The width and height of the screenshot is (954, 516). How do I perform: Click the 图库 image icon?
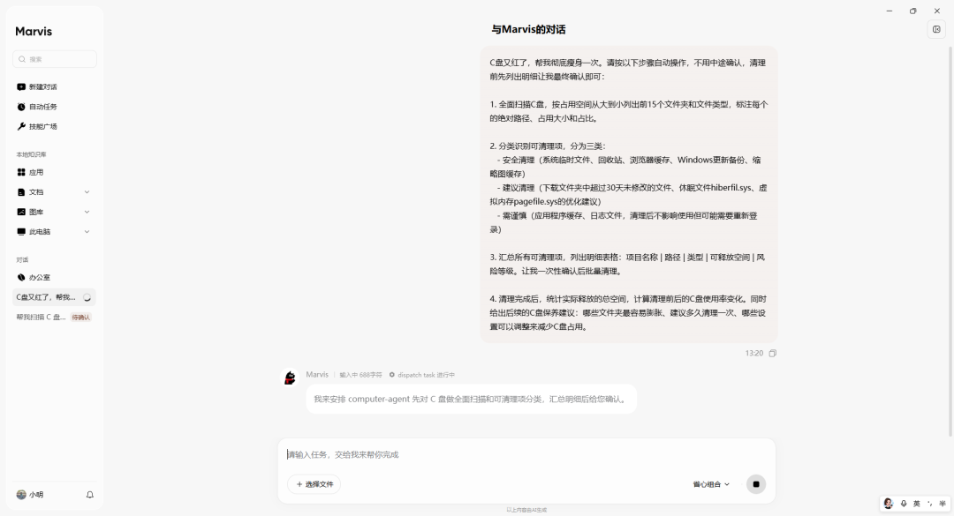[21, 212]
